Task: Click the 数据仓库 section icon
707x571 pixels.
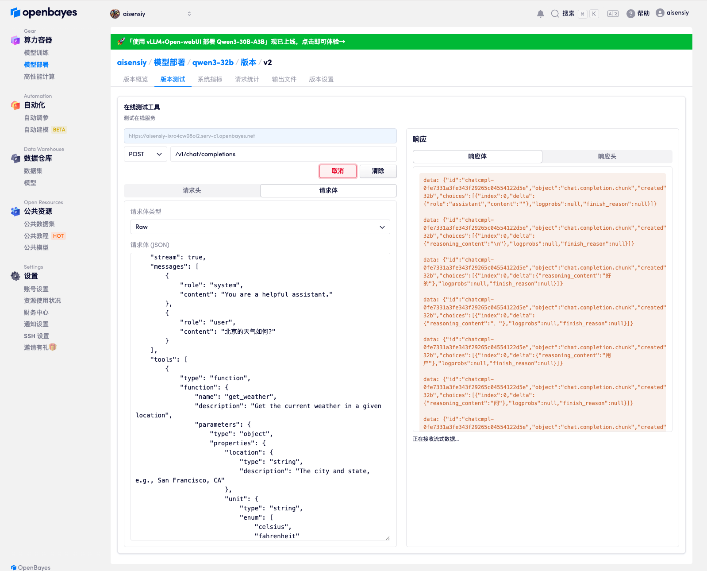Action: tap(15, 158)
